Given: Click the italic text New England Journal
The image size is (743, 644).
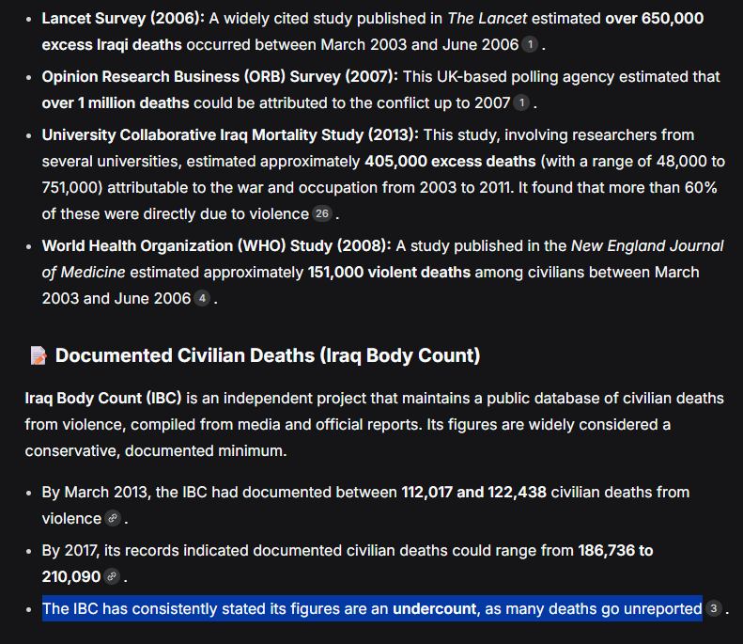Looking at the screenshot, I should (647, 246).
